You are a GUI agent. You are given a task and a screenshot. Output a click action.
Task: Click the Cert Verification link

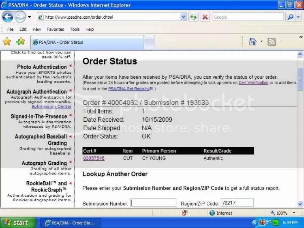click(x=253, y=83)
